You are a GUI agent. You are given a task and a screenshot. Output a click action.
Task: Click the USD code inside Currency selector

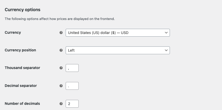click(125, 33)
